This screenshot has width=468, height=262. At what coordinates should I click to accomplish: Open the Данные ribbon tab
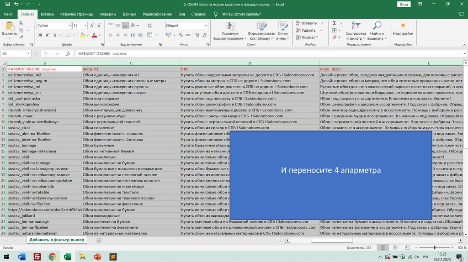click(129, 14)
